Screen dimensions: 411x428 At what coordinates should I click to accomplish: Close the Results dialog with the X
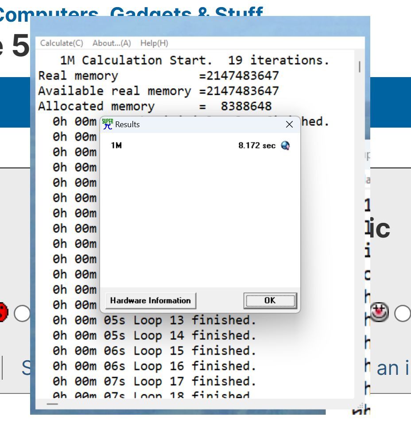[289, 125]
